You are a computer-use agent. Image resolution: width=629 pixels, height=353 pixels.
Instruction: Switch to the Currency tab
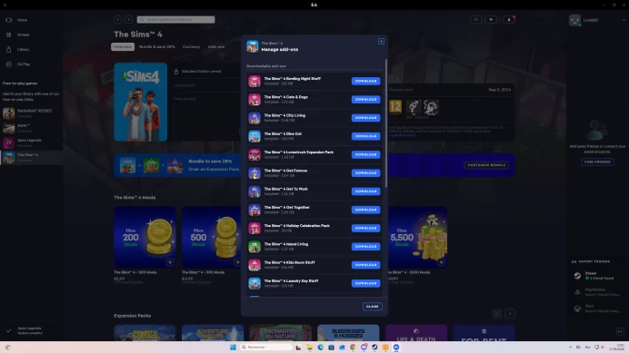(191, 47)
